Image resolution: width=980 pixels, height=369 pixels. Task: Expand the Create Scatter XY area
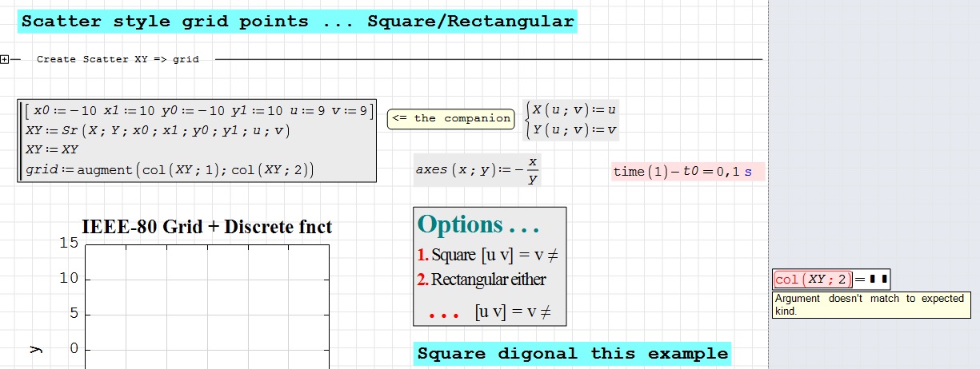pyautogui.click(x=5, y=59)
